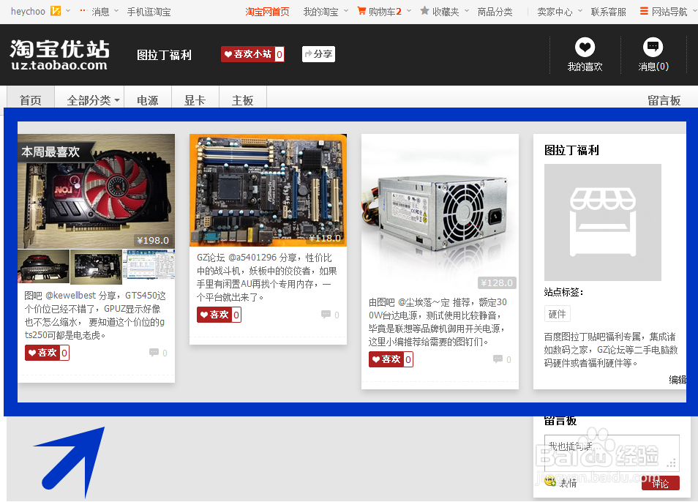The image size is (698, 502).
Task: Select the 显卡 tab
Action: [195, 99]
